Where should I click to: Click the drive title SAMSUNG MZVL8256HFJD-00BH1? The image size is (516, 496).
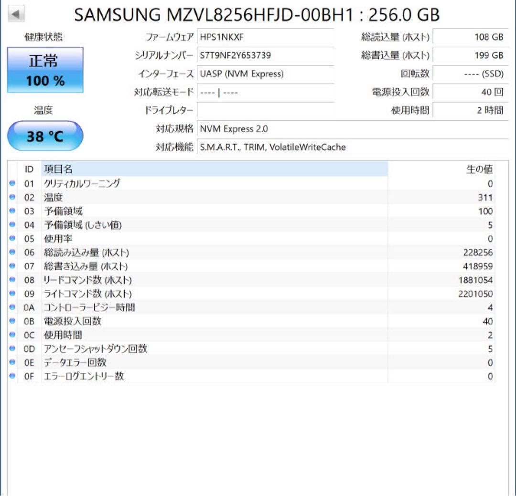click(214, 14)
